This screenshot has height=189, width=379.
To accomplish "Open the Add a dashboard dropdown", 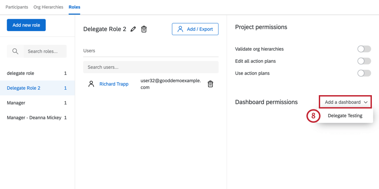I will (x=346, y=102).
